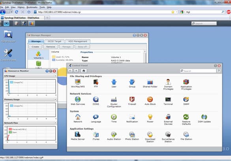Open the Firefox Bookmarks menu
Viewport: 231px width, 161px height.
pos(32,7)
